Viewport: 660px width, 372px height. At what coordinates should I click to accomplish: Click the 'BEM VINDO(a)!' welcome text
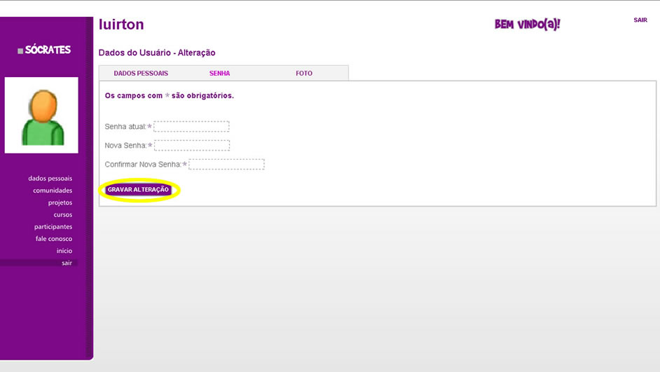coord(527,25)
